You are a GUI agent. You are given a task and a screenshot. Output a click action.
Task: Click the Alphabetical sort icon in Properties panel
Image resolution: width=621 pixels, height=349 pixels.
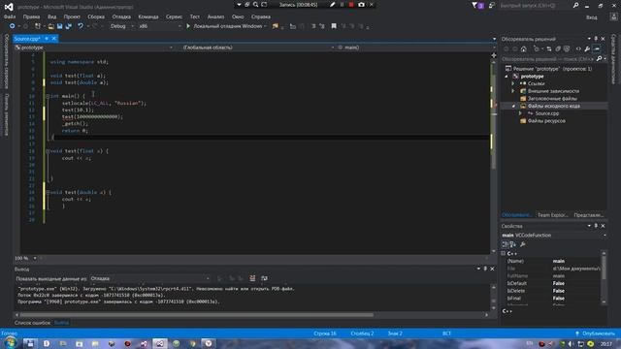click(513, 244)
